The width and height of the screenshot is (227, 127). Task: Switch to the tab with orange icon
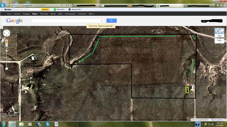point(142,5)
